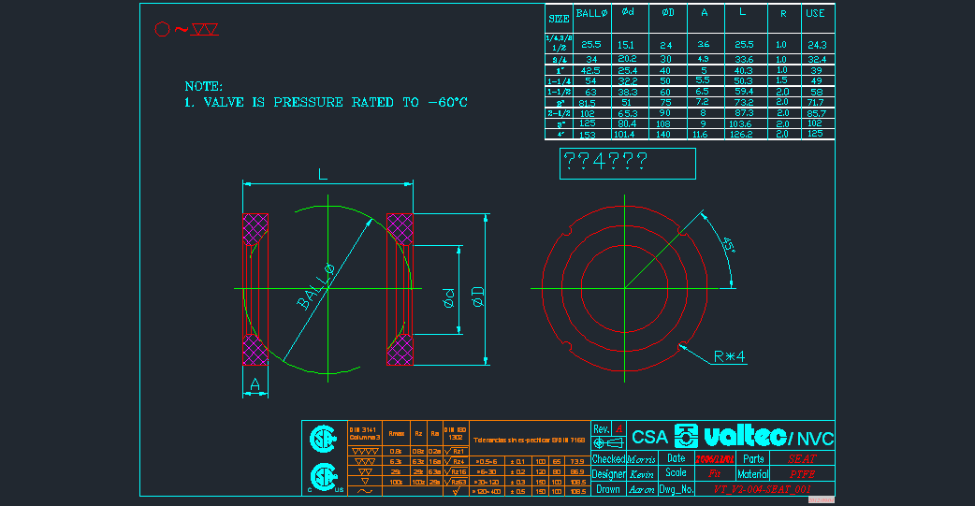Screen dimensions: 975x506
Task: Select the A width dimension label
Action: 255,383
